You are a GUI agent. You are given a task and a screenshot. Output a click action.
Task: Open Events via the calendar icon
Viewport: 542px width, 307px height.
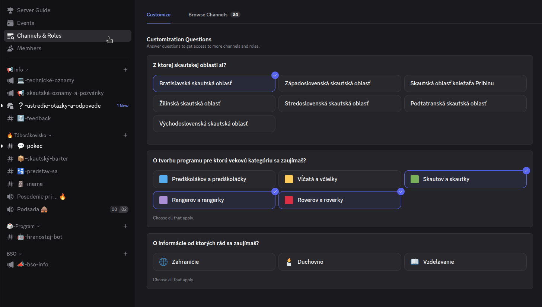[x=10, y=23]
